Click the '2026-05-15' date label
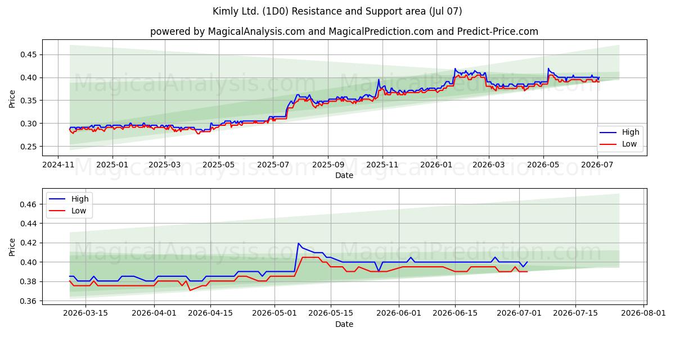Viewport: 675px width, 337px height. tap(331, 313)
